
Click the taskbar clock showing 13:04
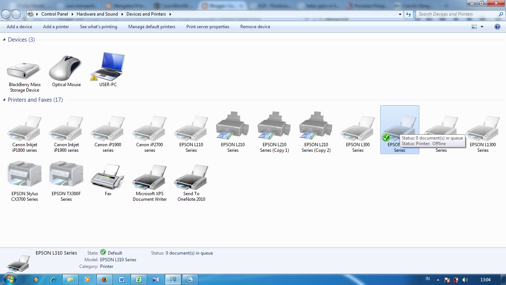(x=485, y=280)
